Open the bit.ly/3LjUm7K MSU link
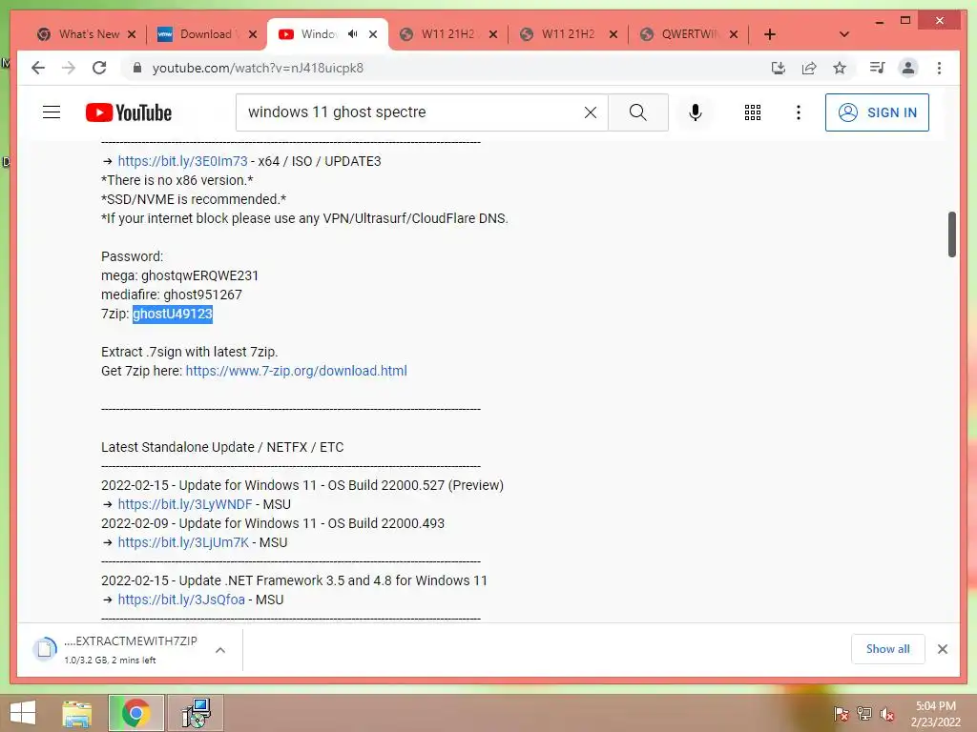Image resolution: width=977 pixels, height=732 pixels. [x=183, y=542]
